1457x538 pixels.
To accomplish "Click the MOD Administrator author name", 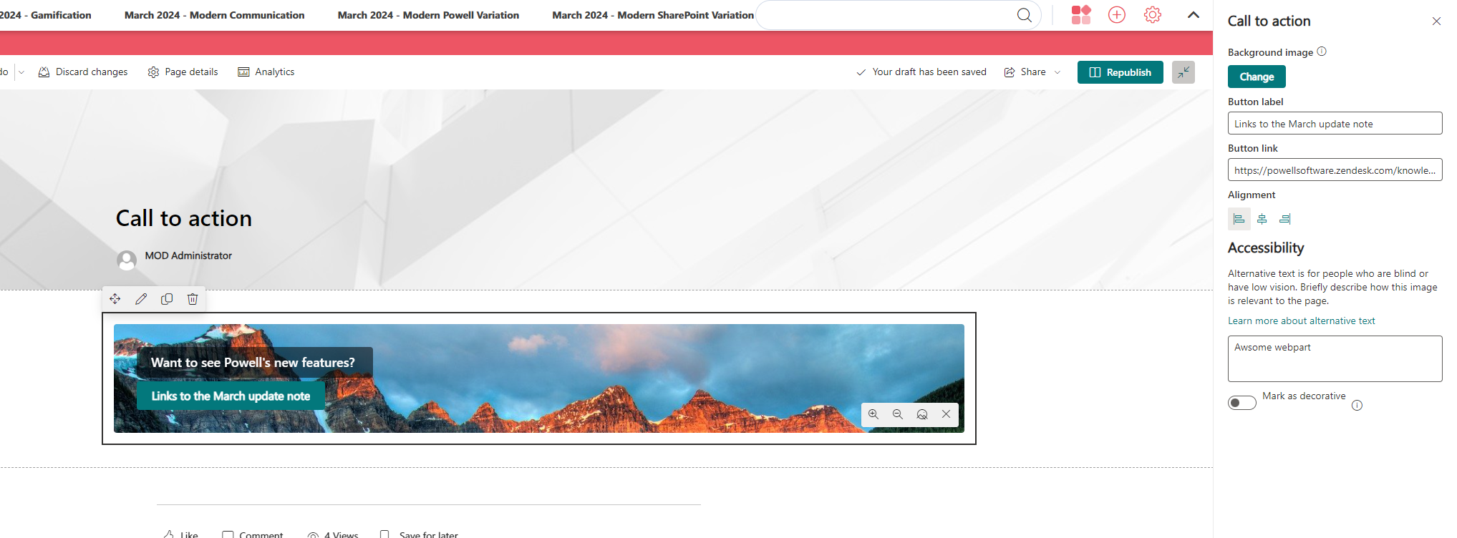I will pyautogui.click(x=188, y=255).
